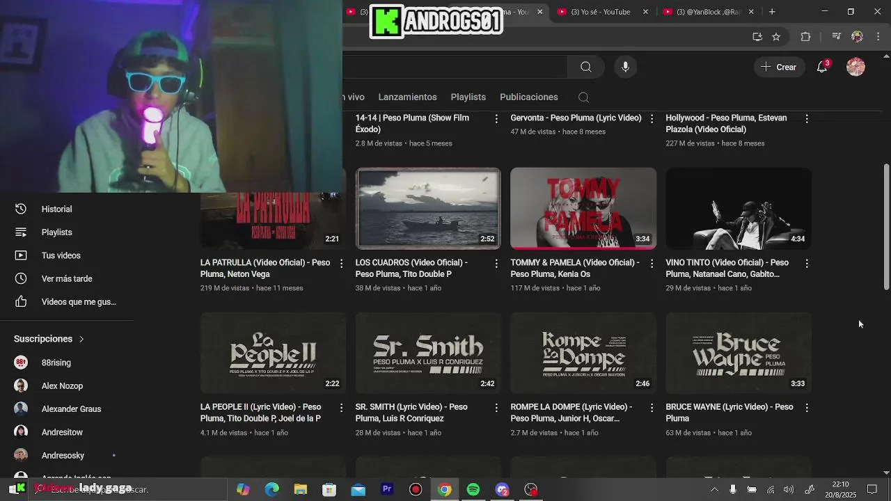Open options menu for 14-14 video
Image resolution: width=891 pixels, height=501 pixels.
tap(496, 119)
